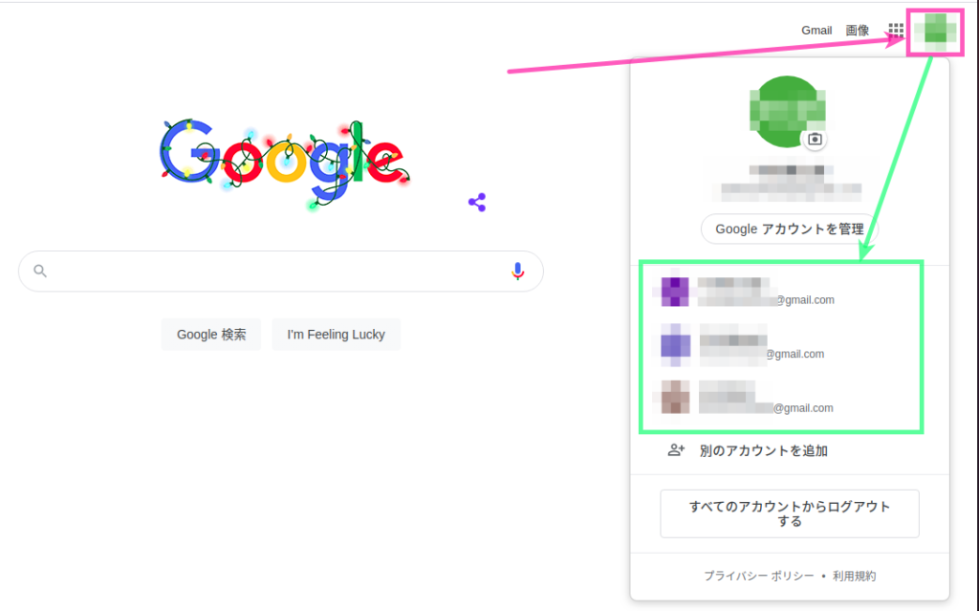Click the camera icon on profile picture
Viewport: 979px width, 611px height.
point(815,140)
